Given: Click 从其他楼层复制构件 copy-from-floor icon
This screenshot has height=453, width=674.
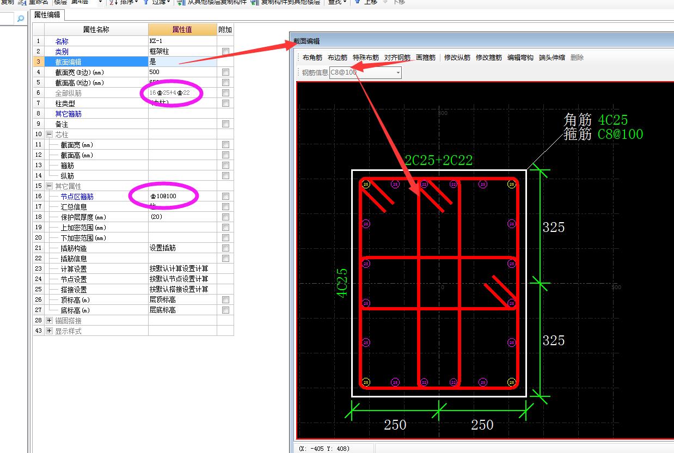Looking at the screenshot, I should pos(182,2).
